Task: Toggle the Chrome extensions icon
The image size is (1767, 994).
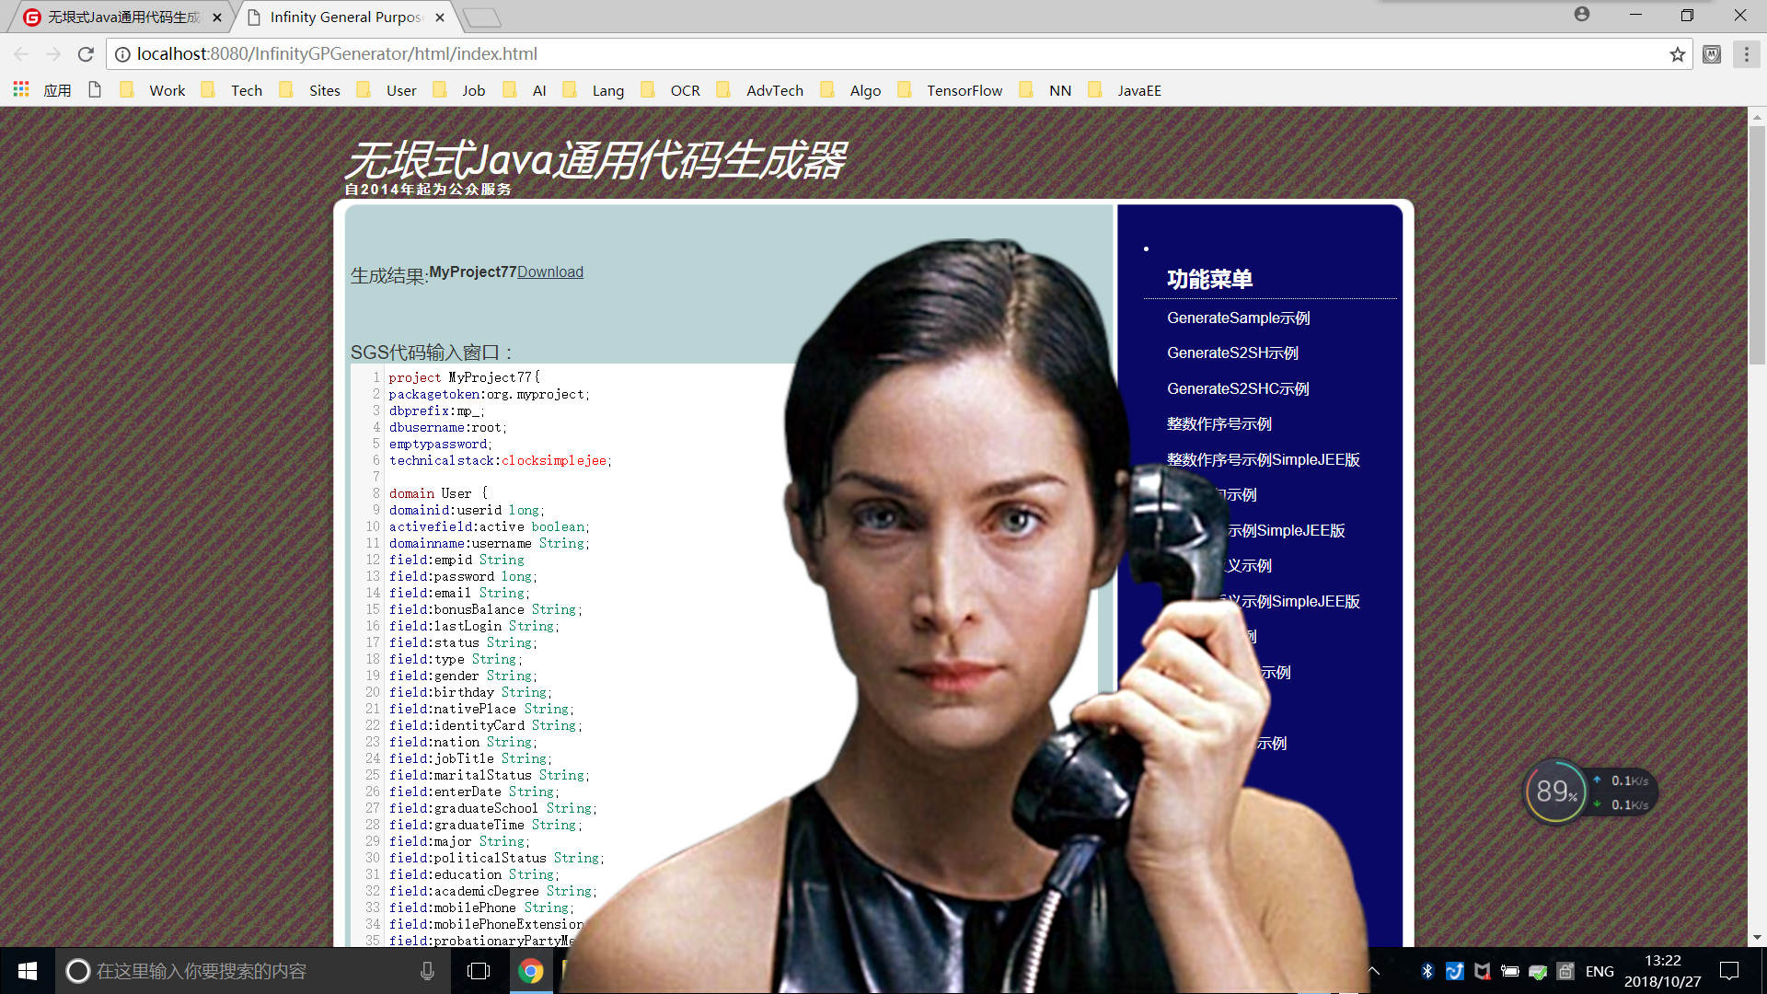Action: click(x=1710, y=53)
